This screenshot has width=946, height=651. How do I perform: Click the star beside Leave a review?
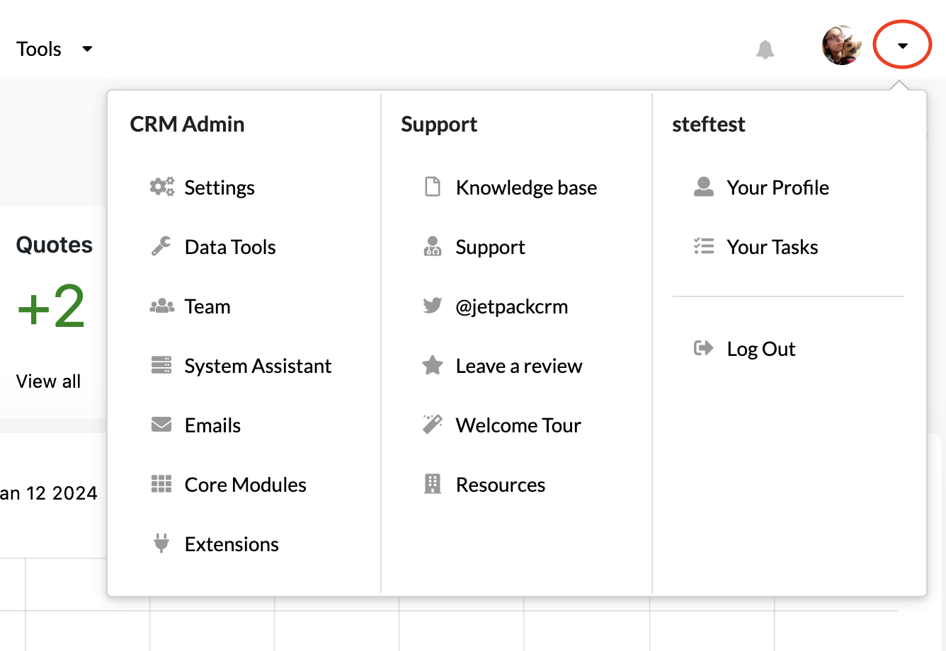click(x=433, y=365)
